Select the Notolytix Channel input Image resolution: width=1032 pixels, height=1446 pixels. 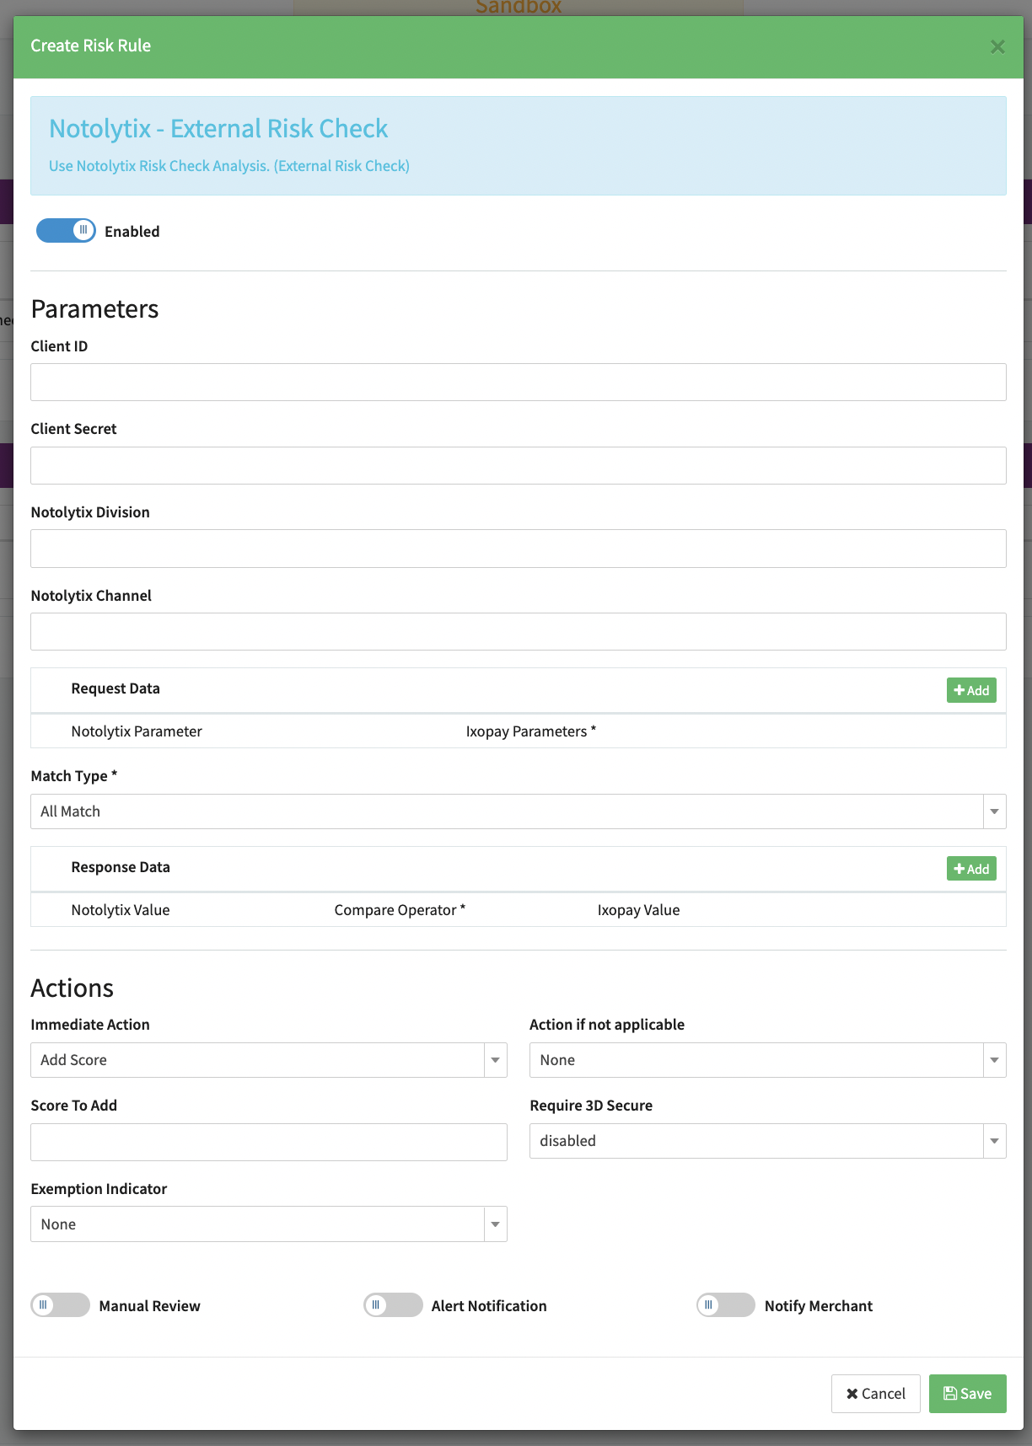(518, 632)
